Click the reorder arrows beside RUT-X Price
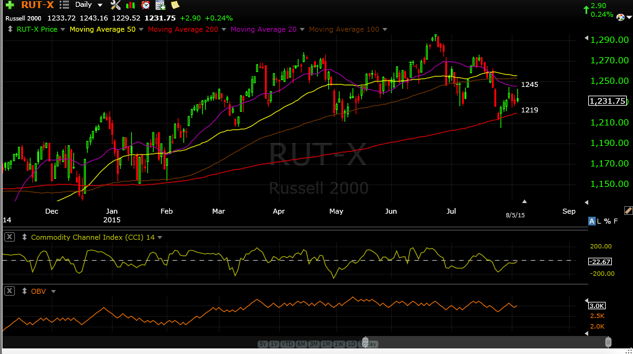 10,29
